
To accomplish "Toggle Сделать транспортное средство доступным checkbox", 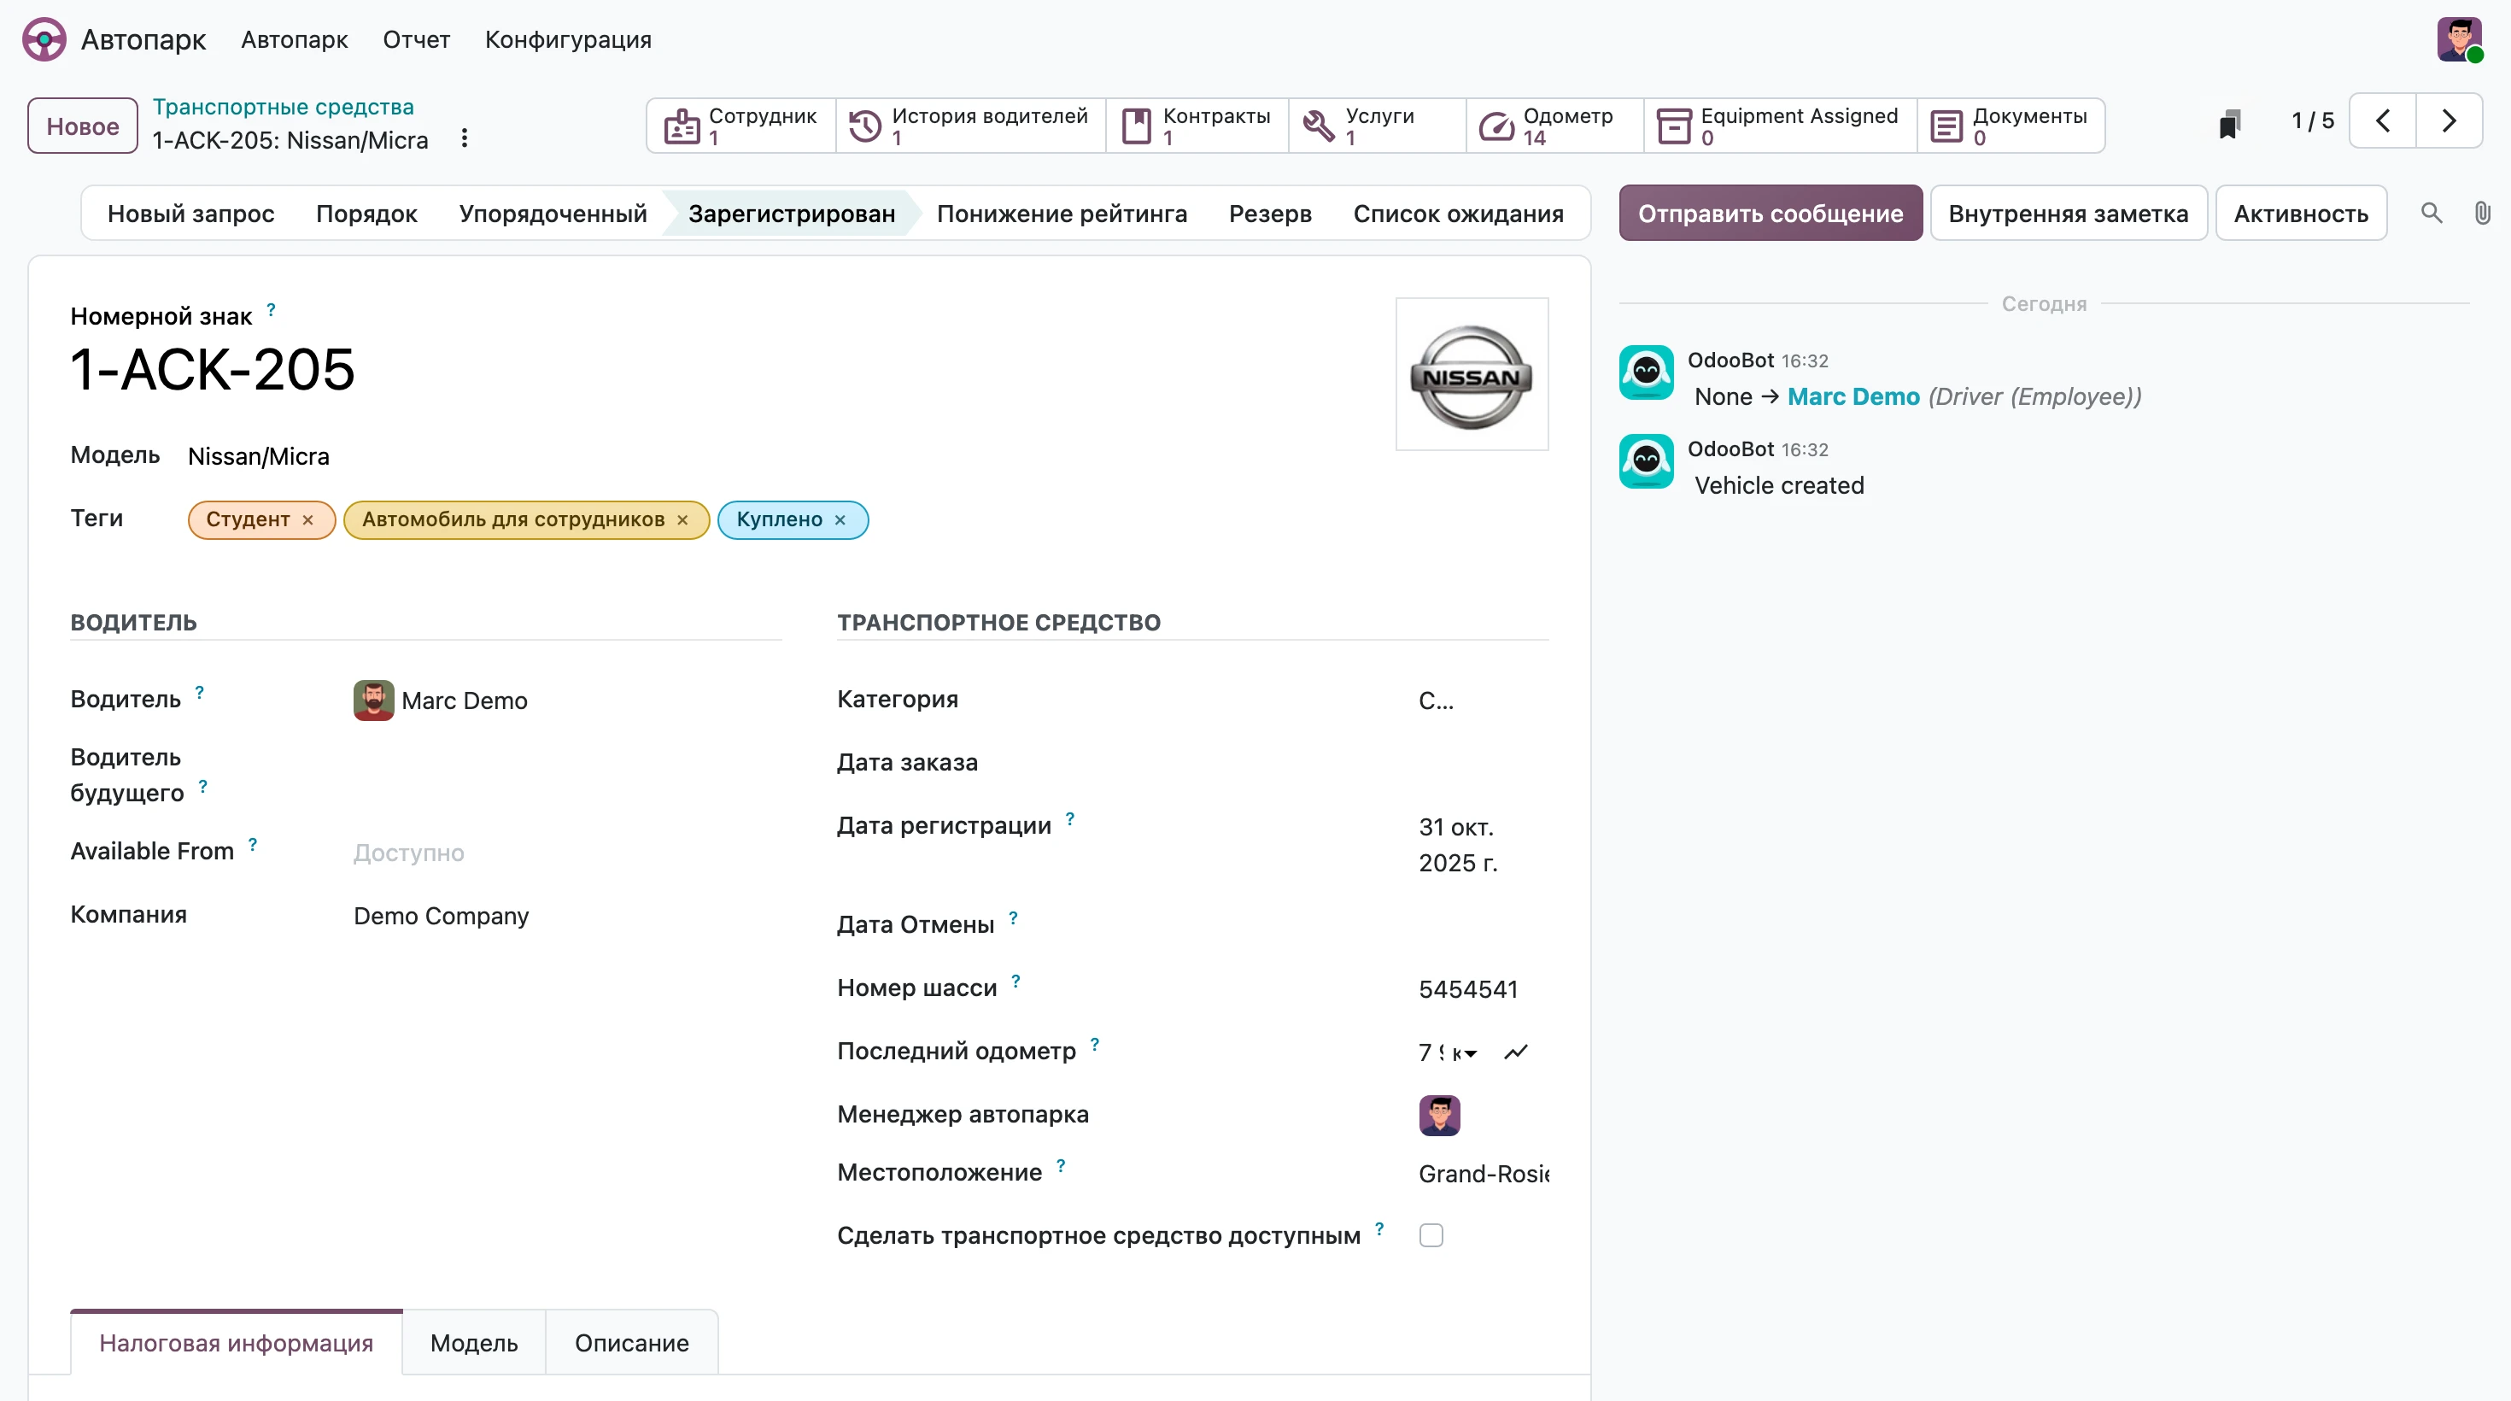I will pos(1431,1235).
